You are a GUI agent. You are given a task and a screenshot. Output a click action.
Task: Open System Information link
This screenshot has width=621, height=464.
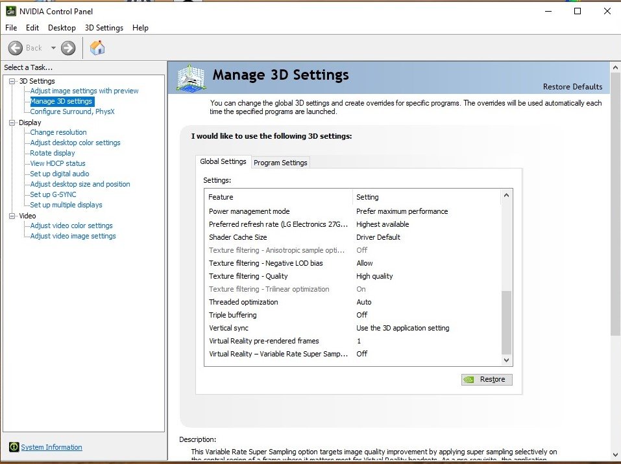point(51,447)
